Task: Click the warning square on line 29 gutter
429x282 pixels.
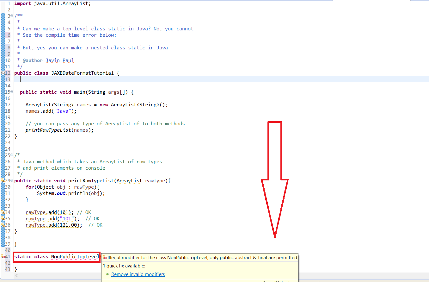Action: click(x=3, y=180)
